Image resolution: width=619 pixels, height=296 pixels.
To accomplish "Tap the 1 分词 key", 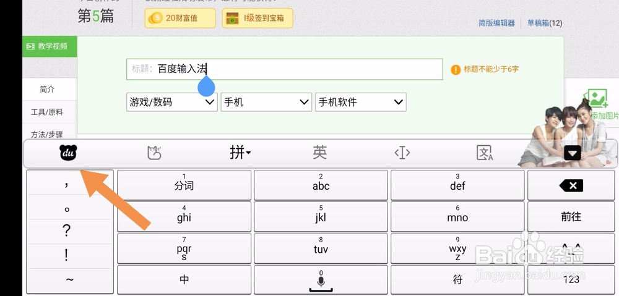I will click(184, 185).
